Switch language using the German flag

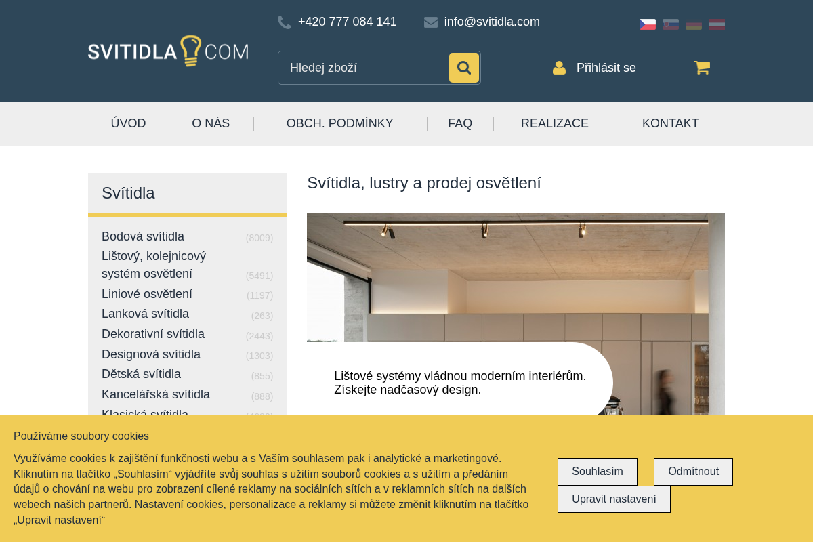(694, 24)
